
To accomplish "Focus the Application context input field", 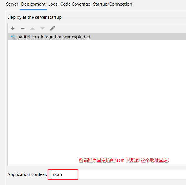I will coord(117,174).
